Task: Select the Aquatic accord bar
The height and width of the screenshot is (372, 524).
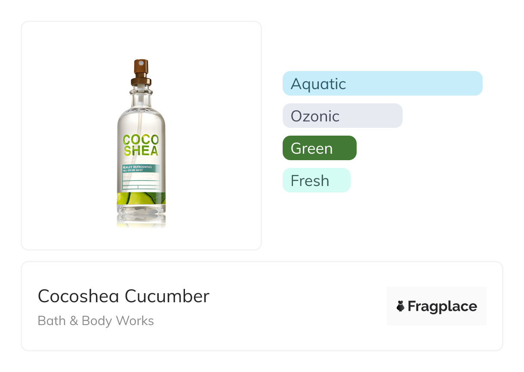Action: [x=382, y=84]
